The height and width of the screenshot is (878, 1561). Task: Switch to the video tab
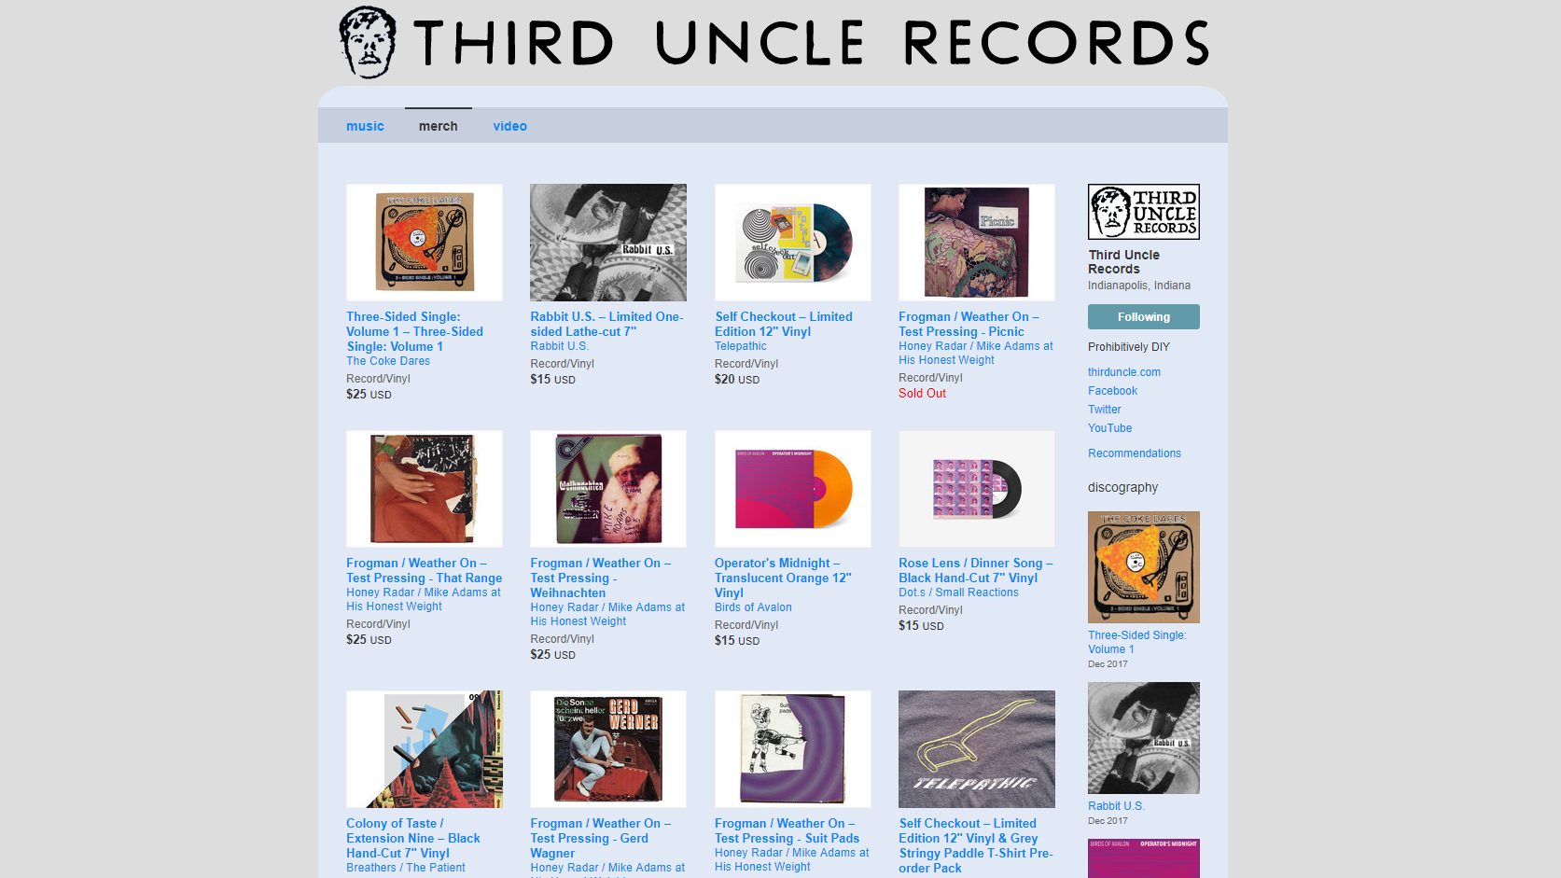coord(509,126)
